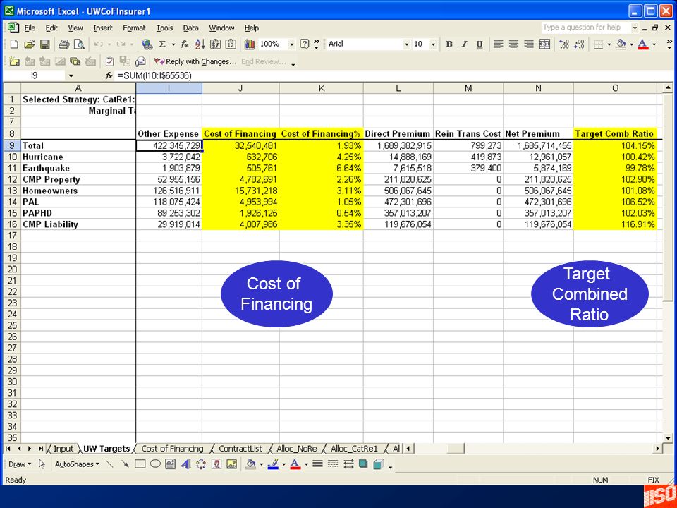This screenshot has height=508, width=677.
Task: Align text left in the cell
Action: click(499, 44)
